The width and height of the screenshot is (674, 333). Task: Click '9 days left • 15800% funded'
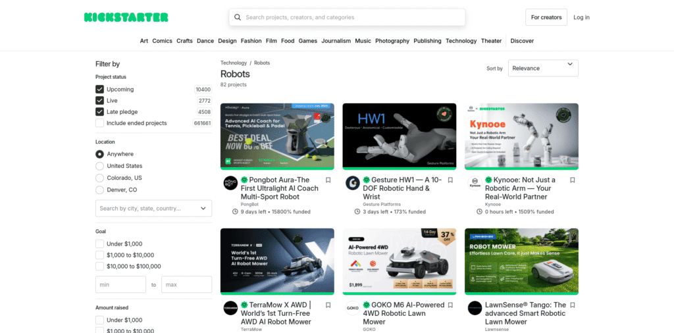click(x=275, y=212)
